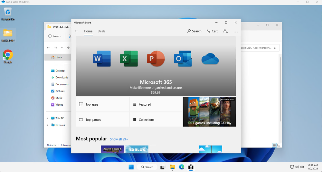Switch File Explorer to details view

click(x=274, y=145)
